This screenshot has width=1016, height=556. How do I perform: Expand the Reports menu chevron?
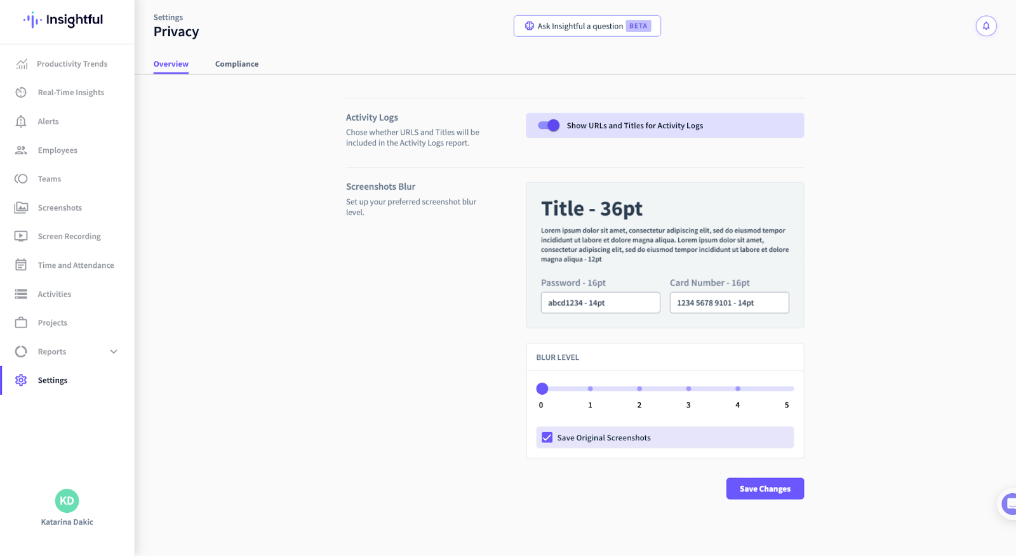point(114,352)
